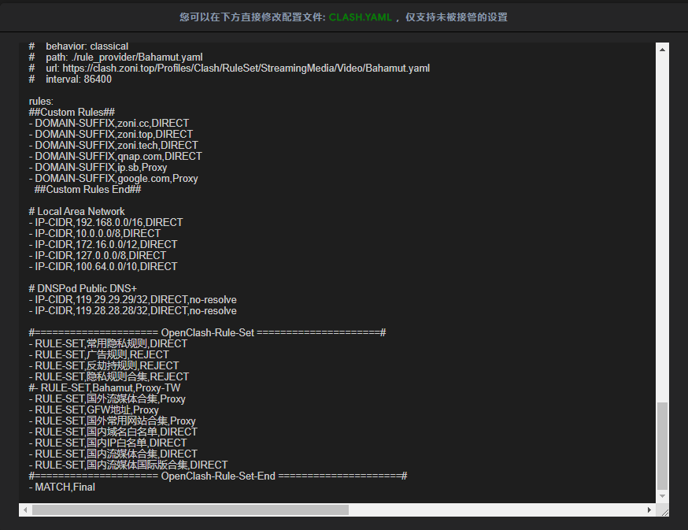Click the DOMAIN-SUFFIX,ip.sb,Proxy rule

[x=98, y=167]
